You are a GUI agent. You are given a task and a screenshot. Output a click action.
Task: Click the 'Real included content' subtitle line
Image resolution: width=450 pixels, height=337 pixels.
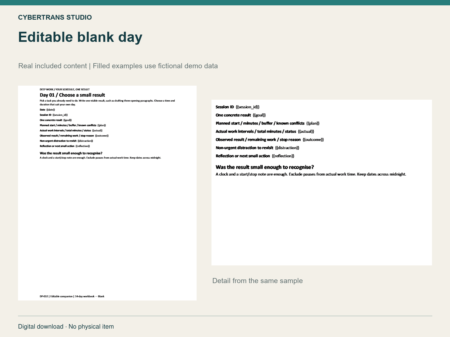118,66
